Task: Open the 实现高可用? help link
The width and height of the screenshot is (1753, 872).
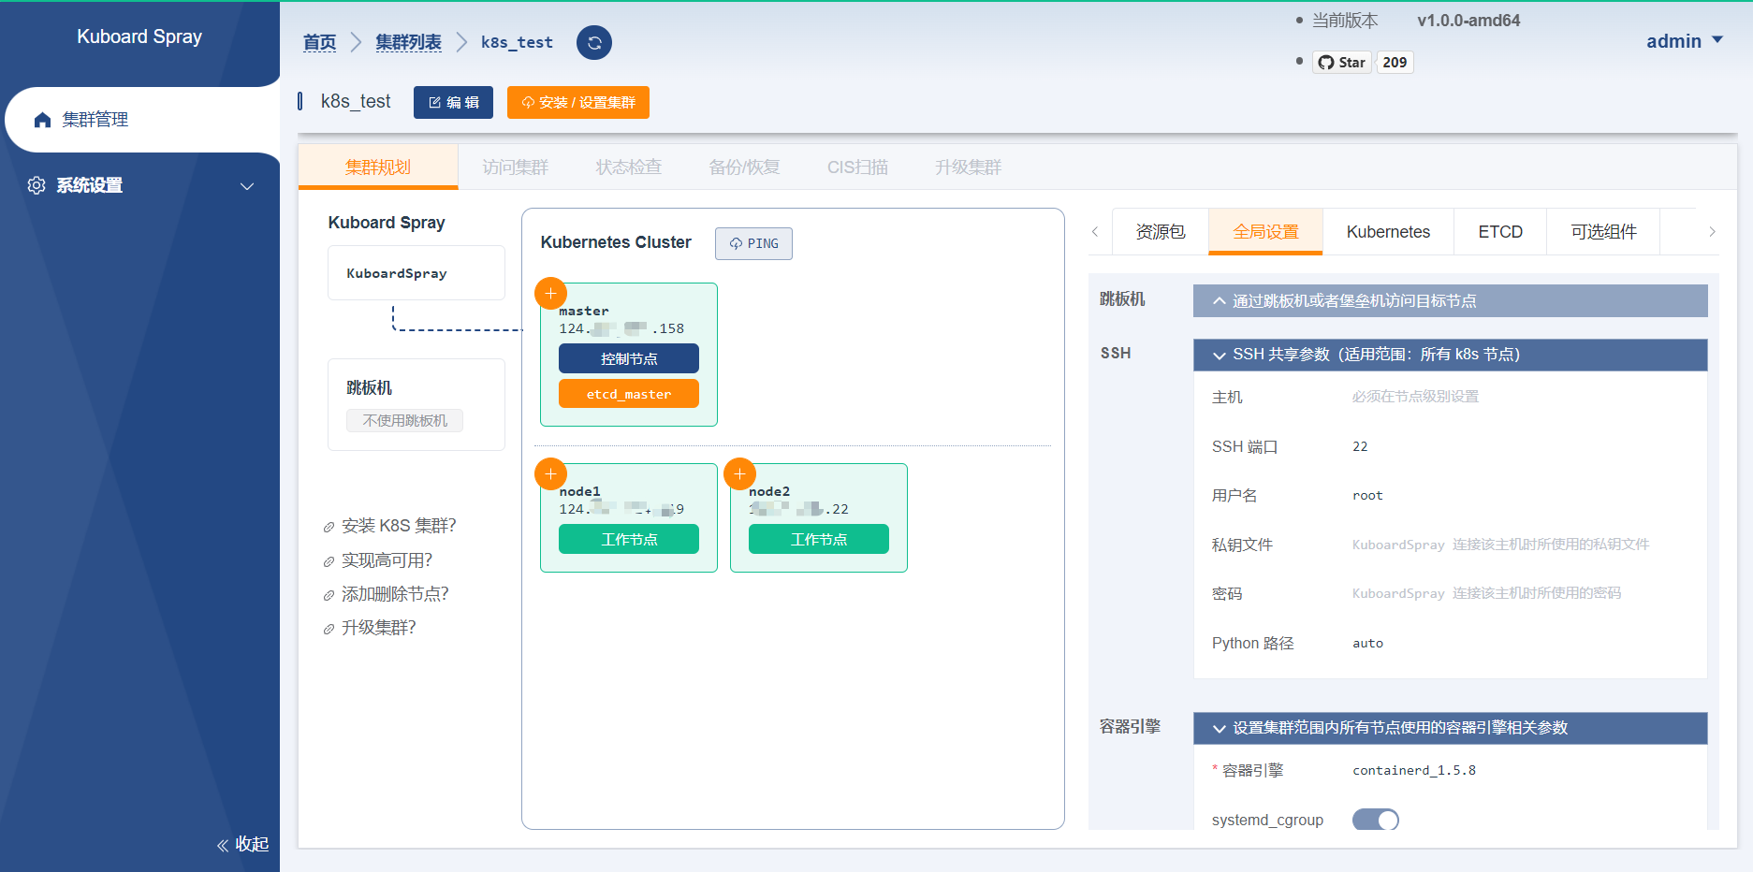Action: pyautogui.click(x=387, y=560)
